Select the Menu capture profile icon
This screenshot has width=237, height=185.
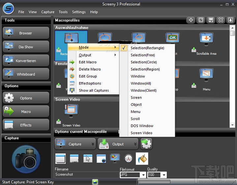point(206,75)
